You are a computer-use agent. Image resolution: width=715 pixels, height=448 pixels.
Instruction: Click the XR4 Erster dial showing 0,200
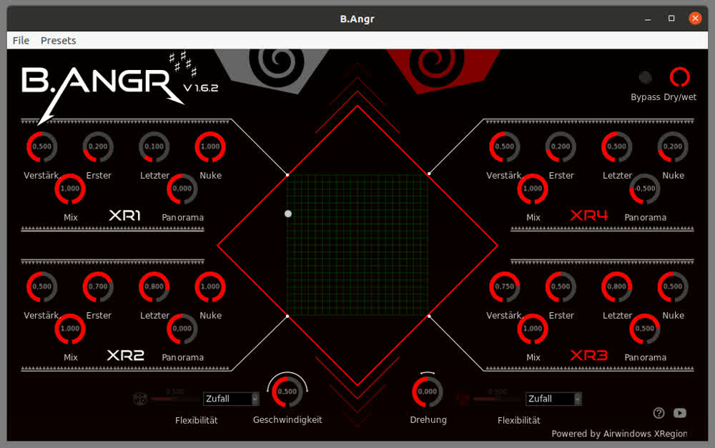click(561, 146)
